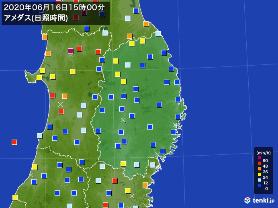Click the legend value 48
Screen dimensions: 278x208
[x=265, y=166]
